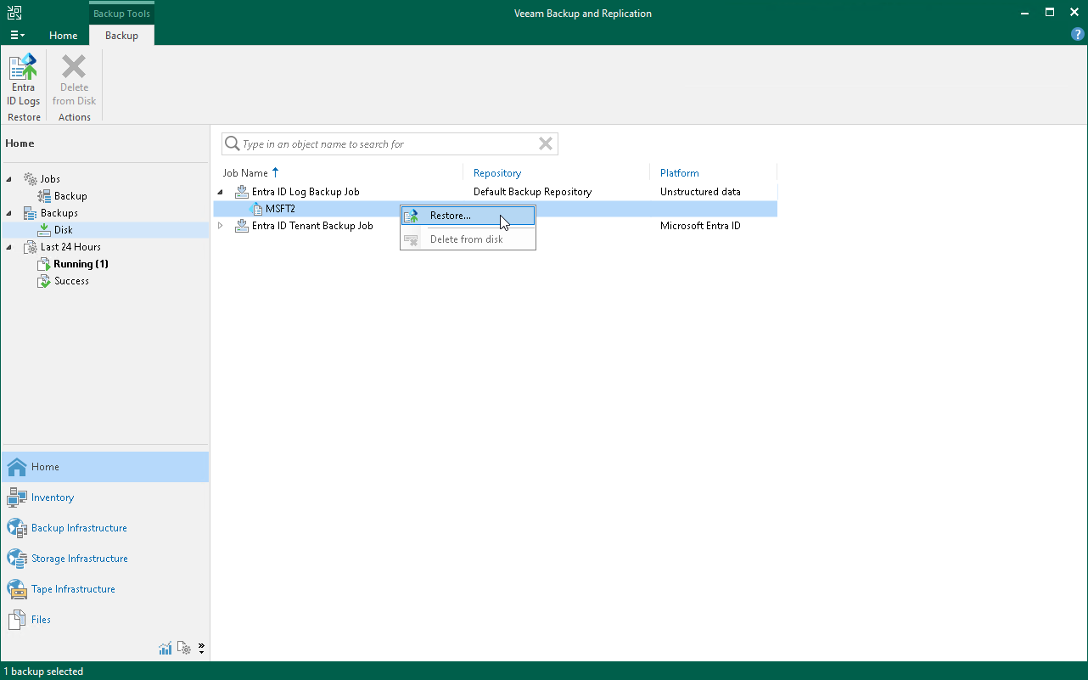Click the chart icon in navigation footer
Image resolution: width=1088 pixels, height=680 pixels.
click(165, 649)
